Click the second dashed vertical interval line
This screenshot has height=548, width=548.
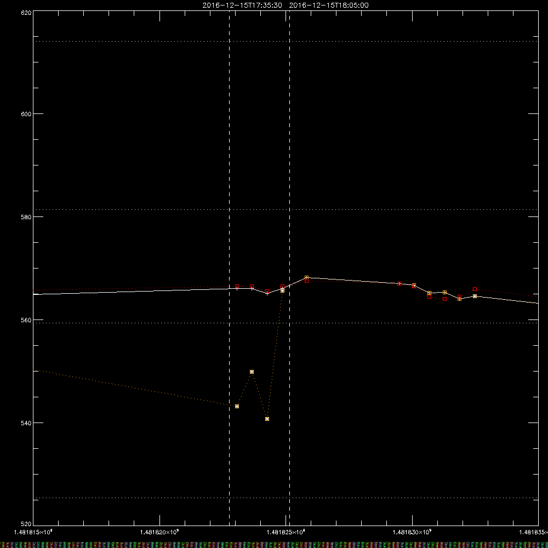[289, 268]
